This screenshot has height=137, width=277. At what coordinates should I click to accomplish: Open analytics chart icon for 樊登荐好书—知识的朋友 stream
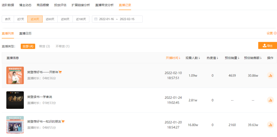270,125
